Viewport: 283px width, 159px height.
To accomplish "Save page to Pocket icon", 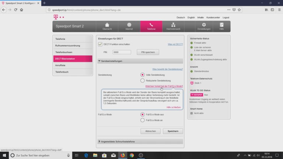I will point(234,10).
